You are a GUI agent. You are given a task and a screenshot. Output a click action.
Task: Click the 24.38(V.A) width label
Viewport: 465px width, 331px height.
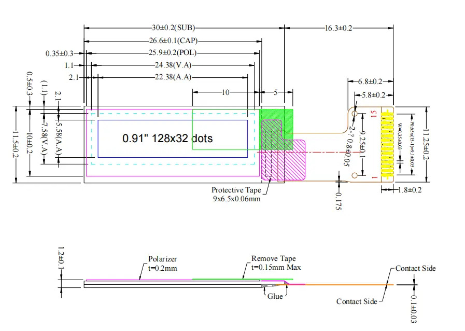173,65
